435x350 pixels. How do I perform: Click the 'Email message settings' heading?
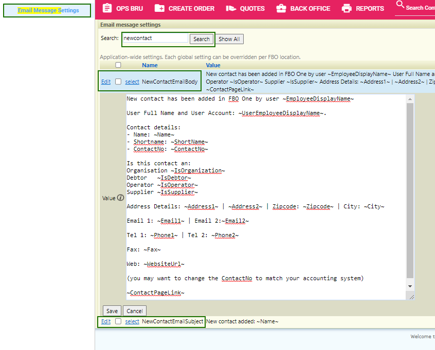tap(131, 25)
